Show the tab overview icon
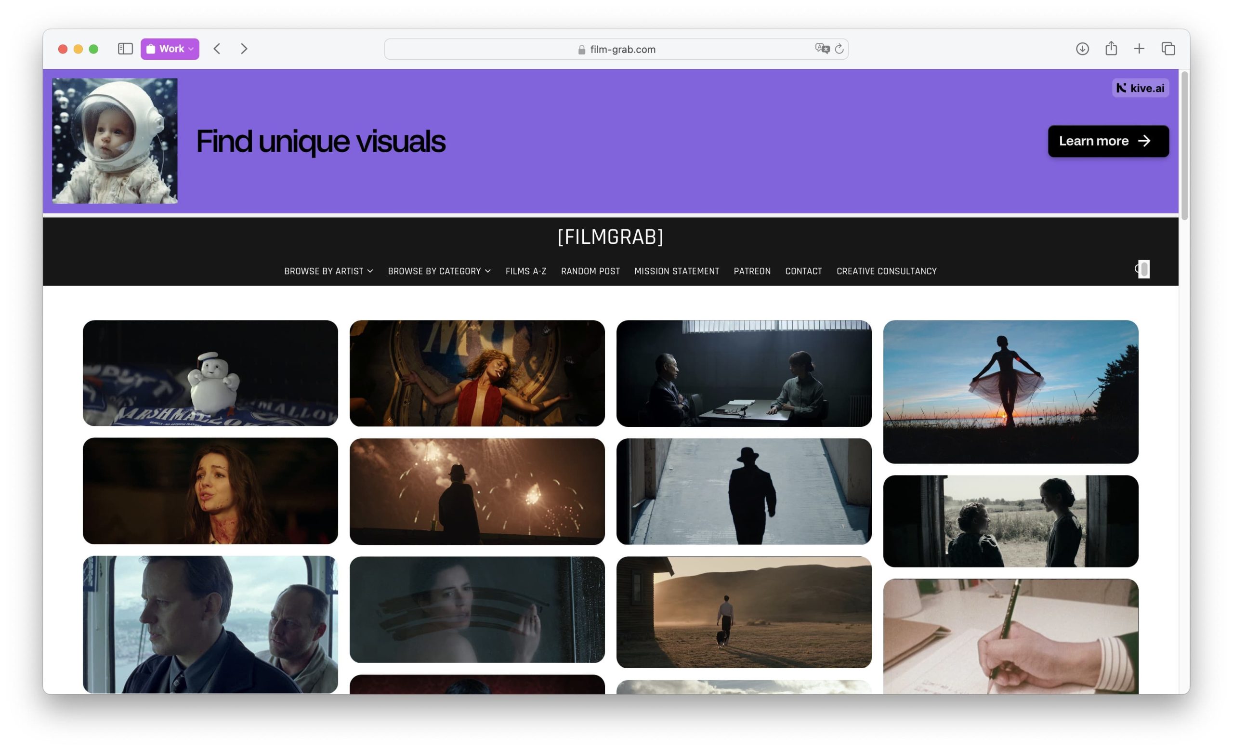Screen dimensions: 1233x751 pyautogui.click(x=1168, y=49)
